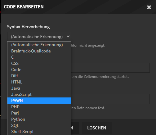The image size is (156, 135).
Task: Choose Brainfuck-Quellcode syntax option
Action: tap(39, 51)
